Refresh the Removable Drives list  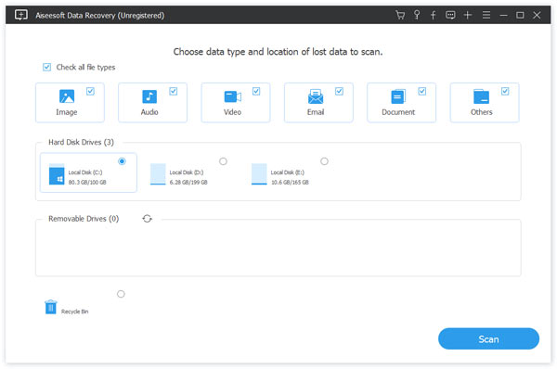tap(147, 219)
